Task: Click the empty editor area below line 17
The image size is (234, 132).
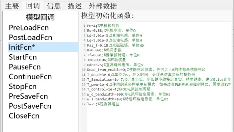Action: pyautogui.click(x=159, y=119)
